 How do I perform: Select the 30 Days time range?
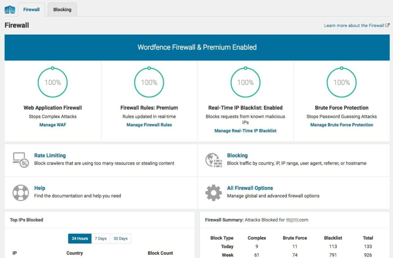[120, 238]
